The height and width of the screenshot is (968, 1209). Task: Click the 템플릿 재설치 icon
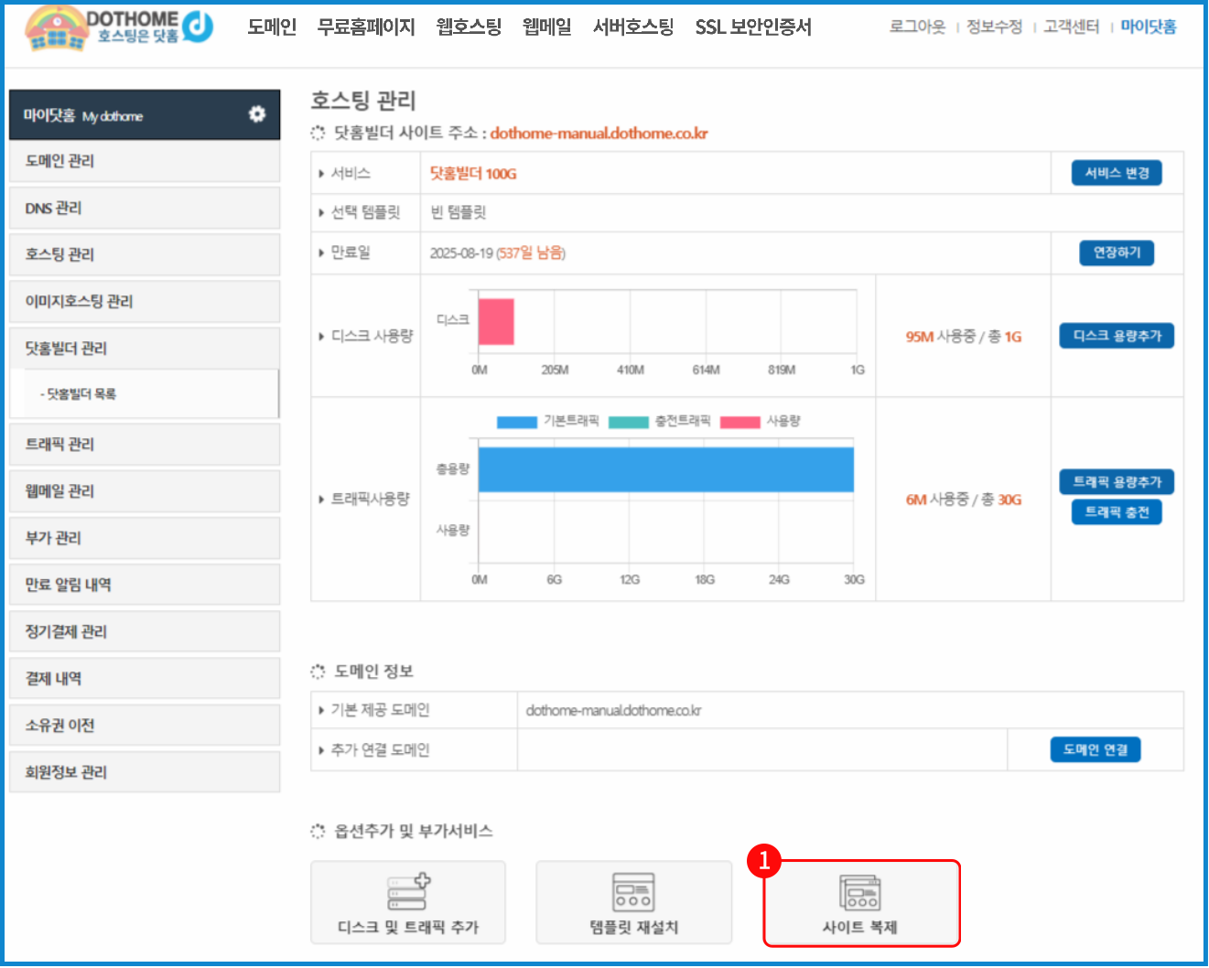pos(633,892)
